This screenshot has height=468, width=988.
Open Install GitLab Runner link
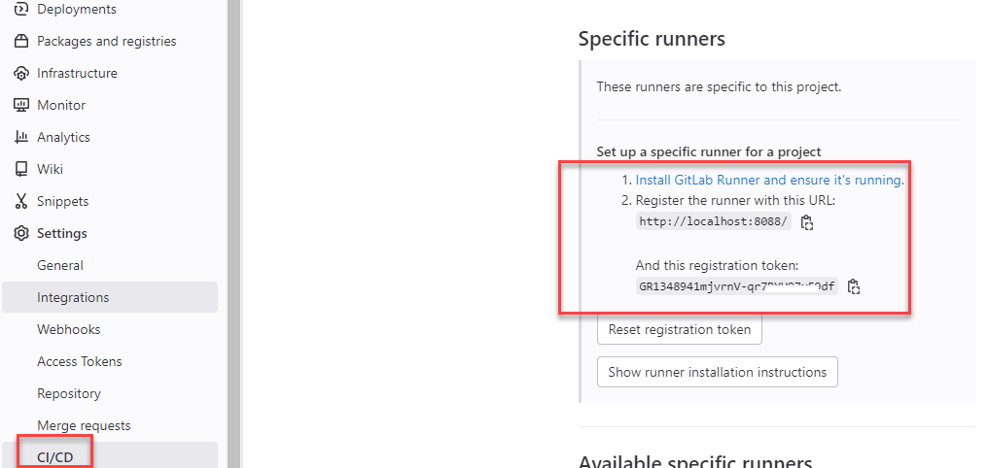(769, 180)
